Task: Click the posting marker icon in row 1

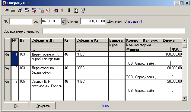Action: pos(7,55)
